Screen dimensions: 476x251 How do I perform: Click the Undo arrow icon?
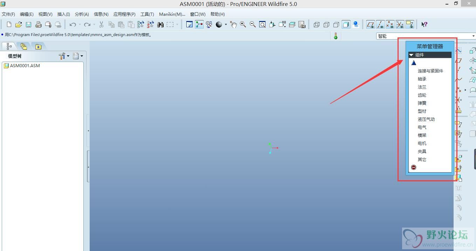(73, 25)
